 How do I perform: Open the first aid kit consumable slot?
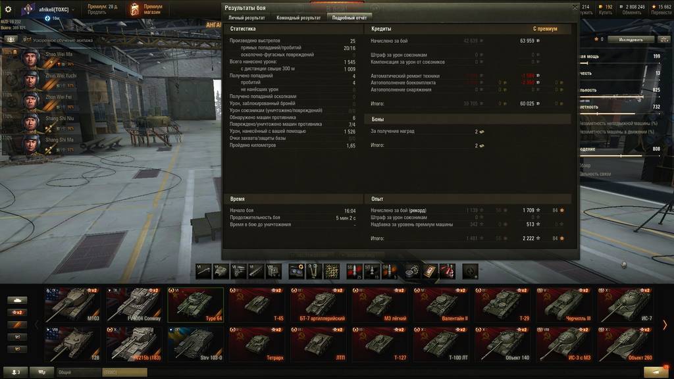pos(430,271)
